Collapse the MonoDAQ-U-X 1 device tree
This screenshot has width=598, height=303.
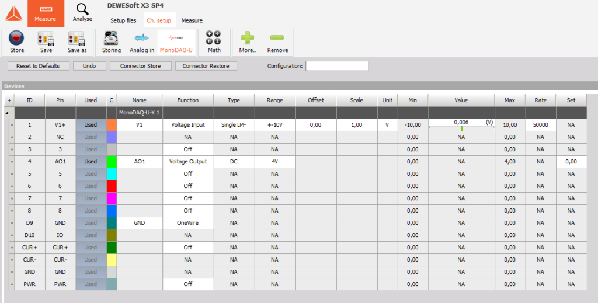coord(8,113)
